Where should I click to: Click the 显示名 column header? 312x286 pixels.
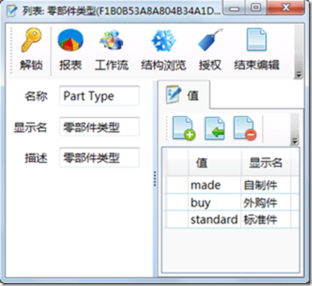coord(266,163)
